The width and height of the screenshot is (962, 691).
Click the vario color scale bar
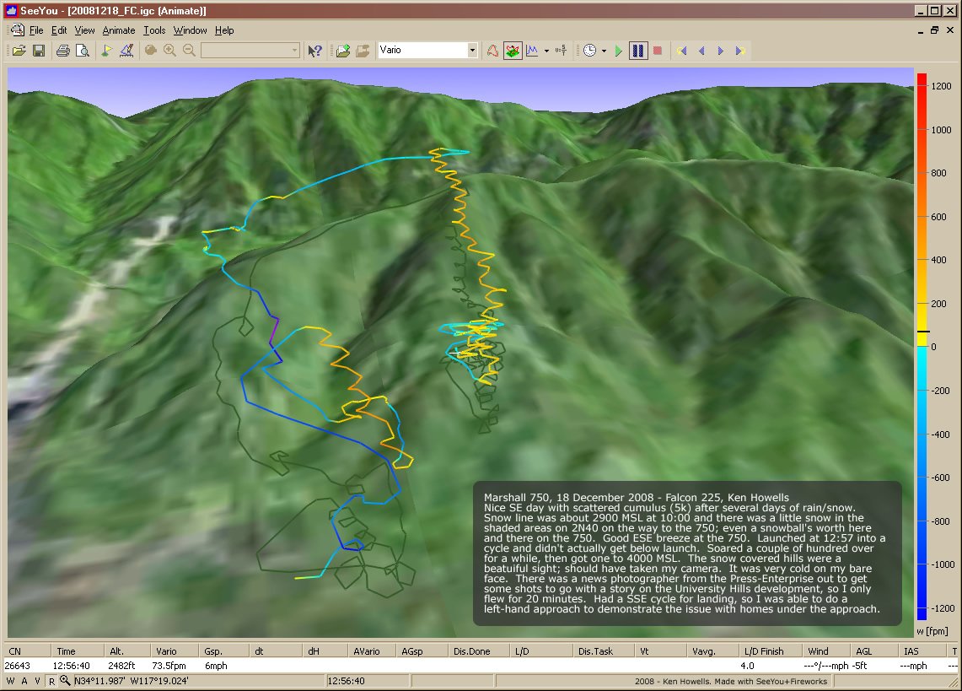click(x=922, y=346)
